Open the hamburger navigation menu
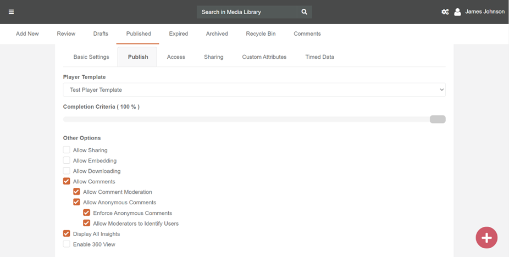 coord(11,12)
